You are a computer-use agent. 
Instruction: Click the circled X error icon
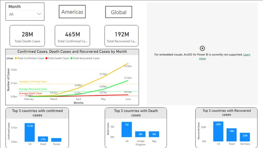(x=202, y=49)
